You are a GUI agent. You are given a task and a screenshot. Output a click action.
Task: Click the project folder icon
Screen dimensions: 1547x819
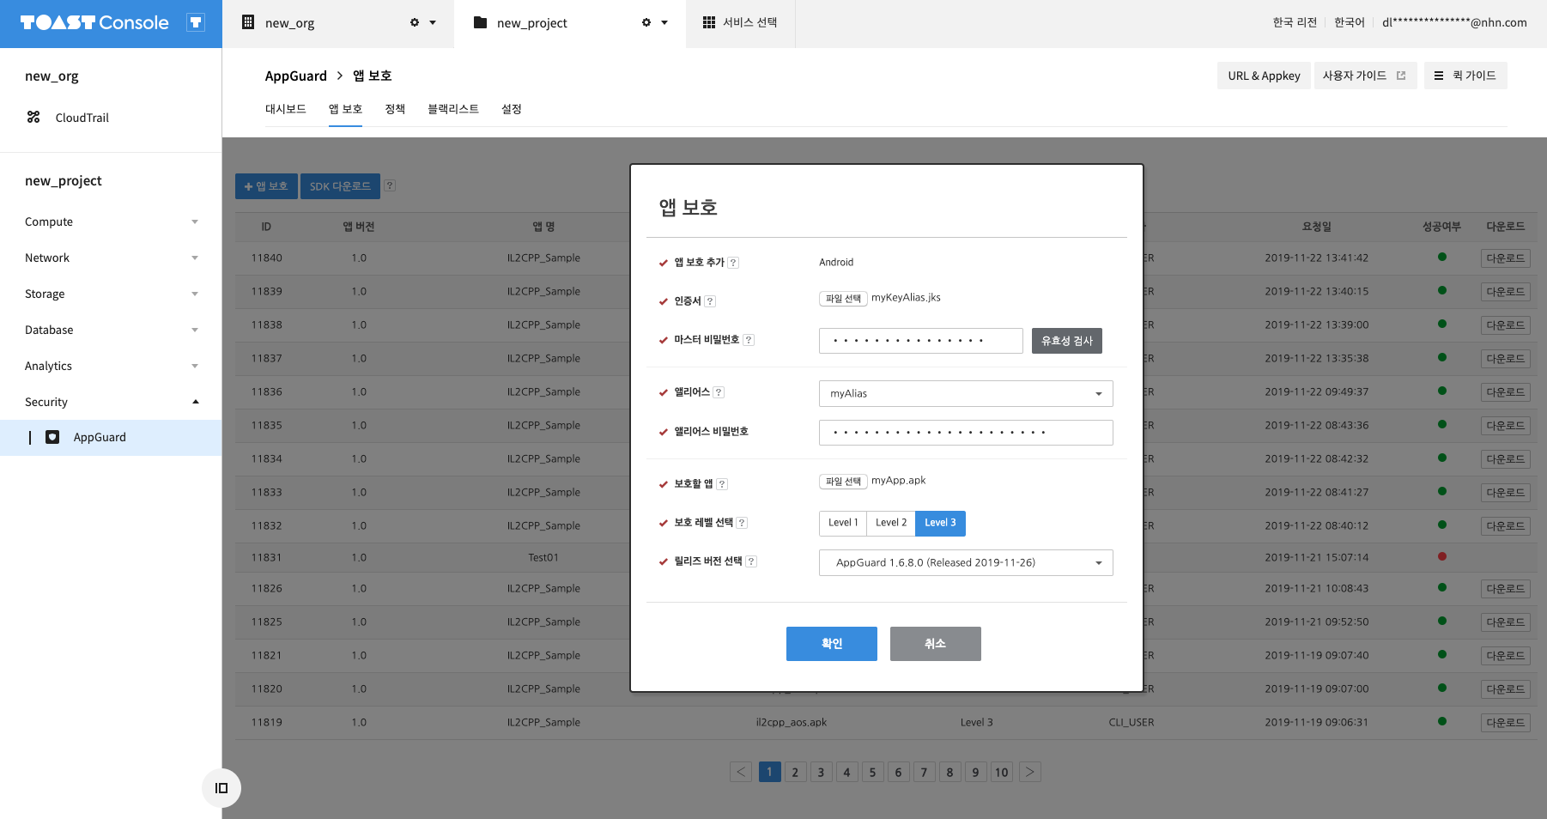481,22
